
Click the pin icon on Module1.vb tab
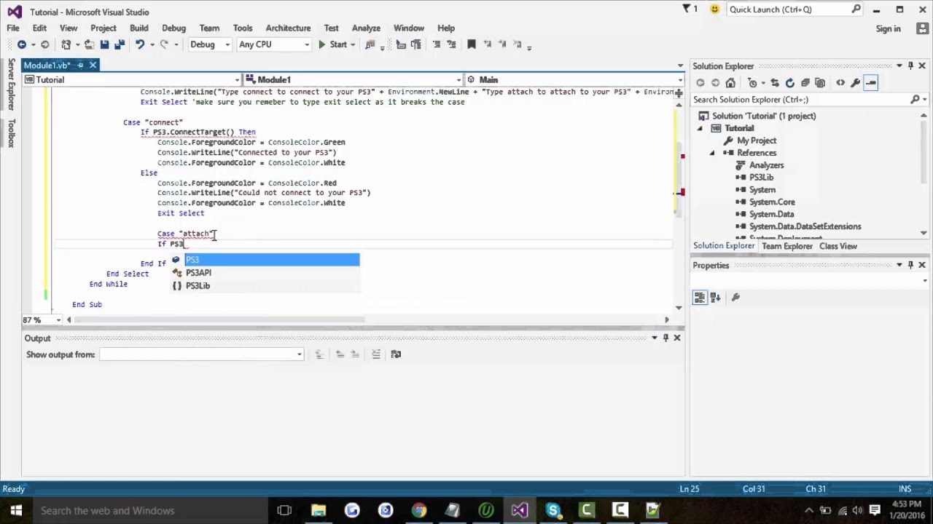pos(80,65)
